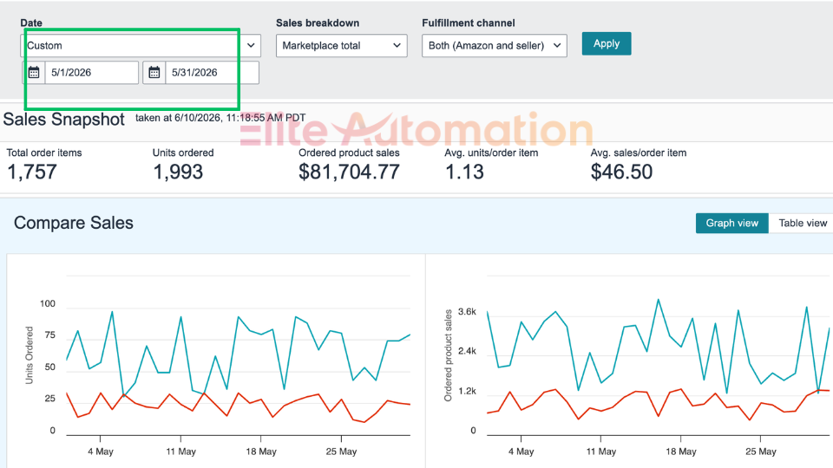
Task: Open the start date calendar icon
Action: pyautogui.click(x=34, y=72)
